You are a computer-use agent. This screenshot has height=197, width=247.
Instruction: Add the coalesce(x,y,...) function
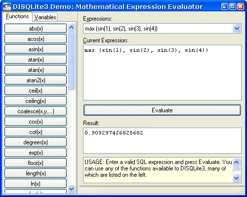click(36, 111)
